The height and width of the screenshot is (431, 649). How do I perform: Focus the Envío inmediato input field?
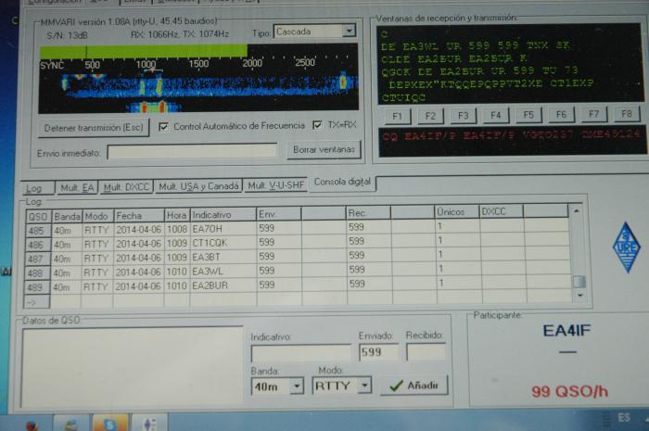[x=192, y=151]
